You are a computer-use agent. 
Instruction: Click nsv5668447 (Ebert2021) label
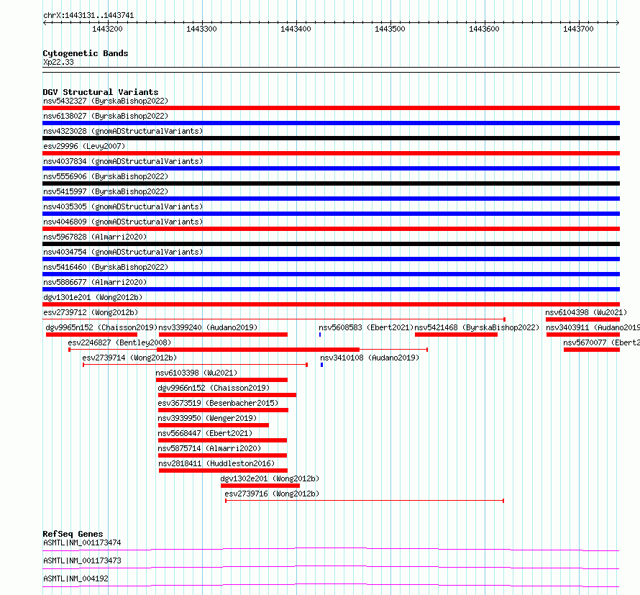[206, 433]
